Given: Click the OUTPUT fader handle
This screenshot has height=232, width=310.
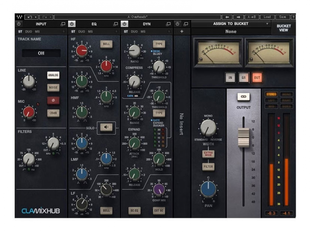Looking at the screenshot, I should [x=243, y=137].
